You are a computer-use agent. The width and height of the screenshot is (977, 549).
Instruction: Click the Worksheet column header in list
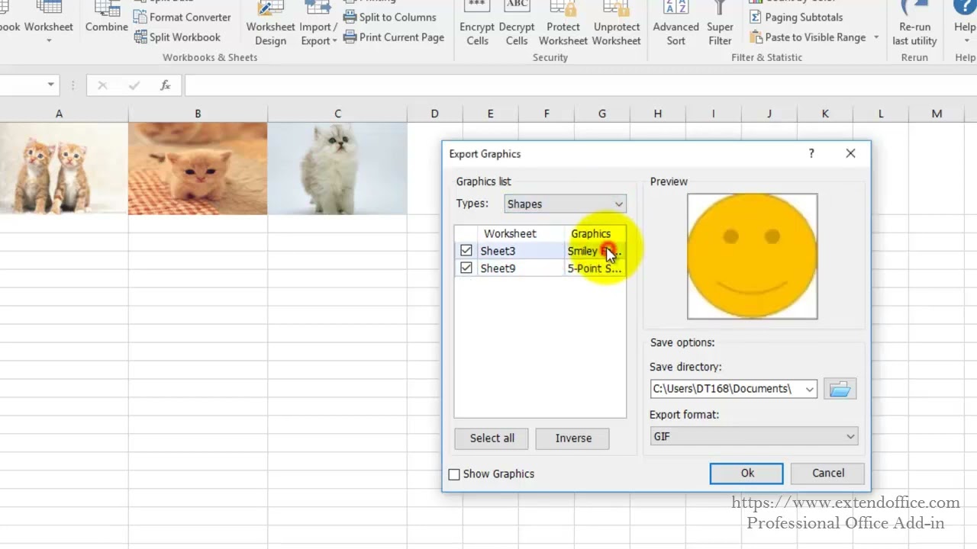tap(510, 233)
